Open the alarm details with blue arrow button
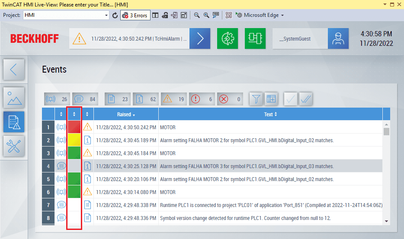404x239 pixels. click(x=200, y=38)
